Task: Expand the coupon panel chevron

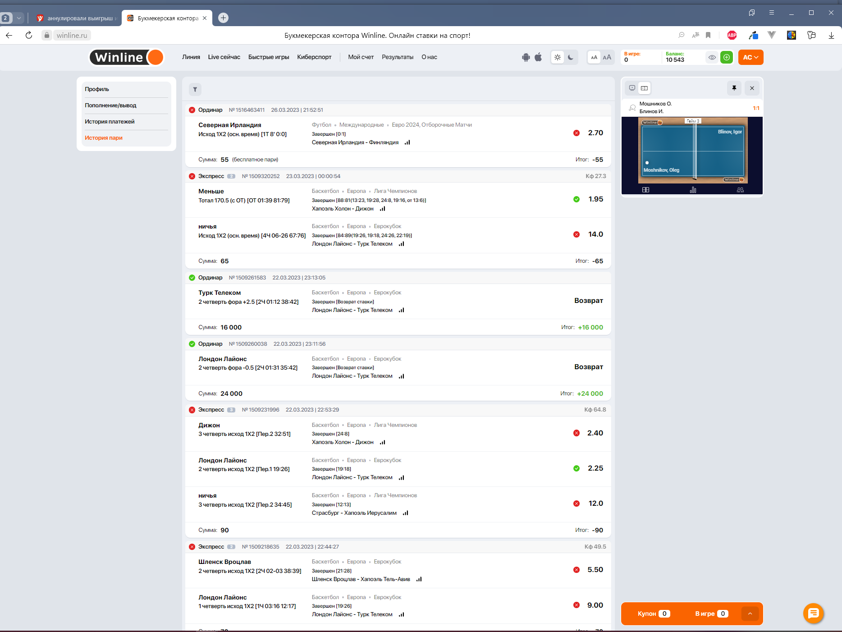Action: click(x=750, y=614)
